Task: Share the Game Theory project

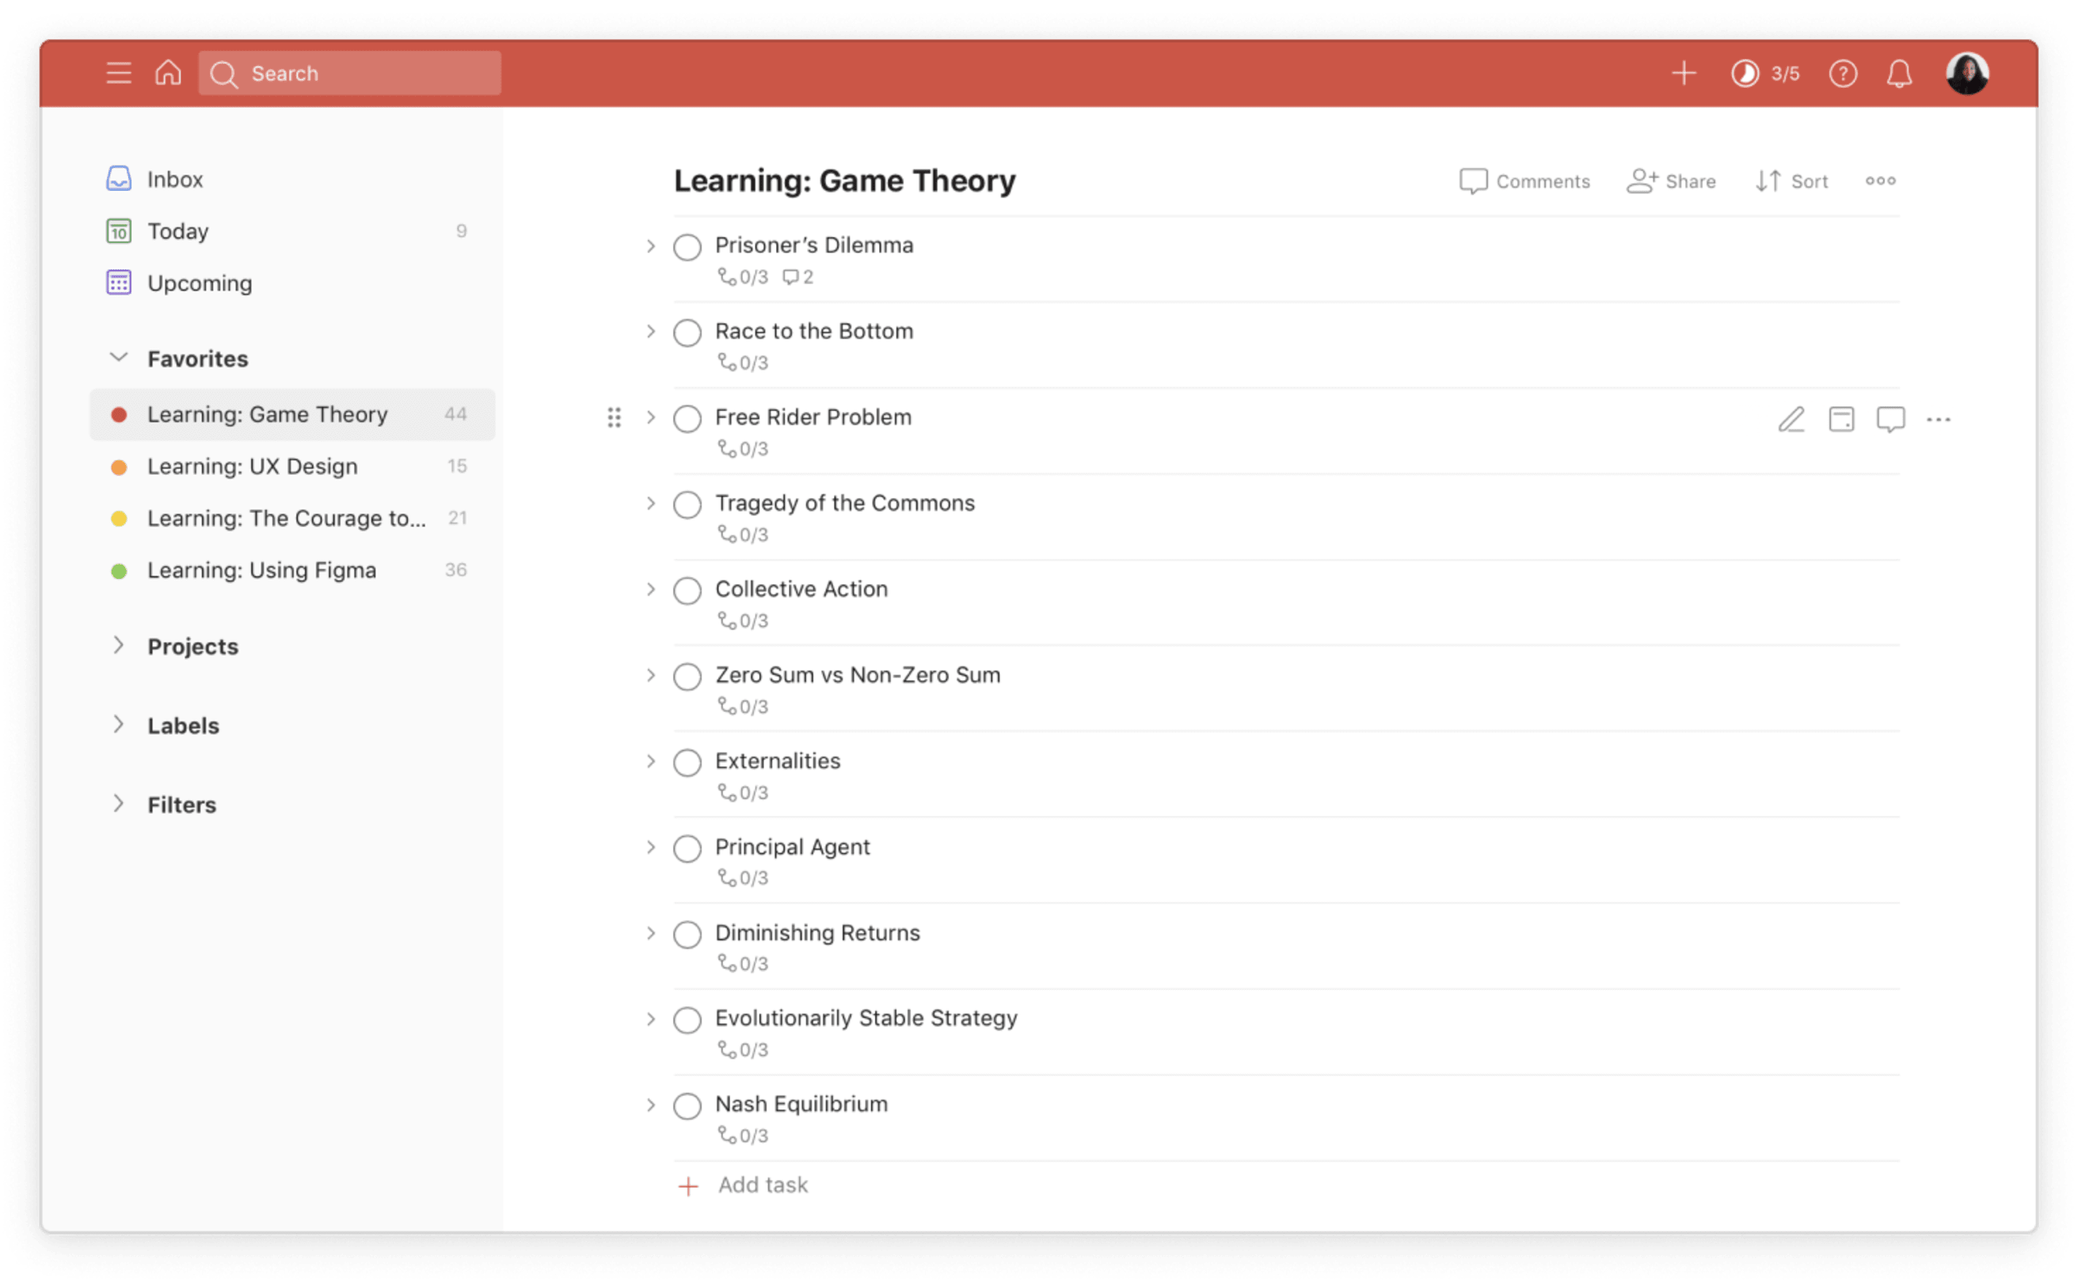Action: pyautogui.click(x=1670, y=181)
